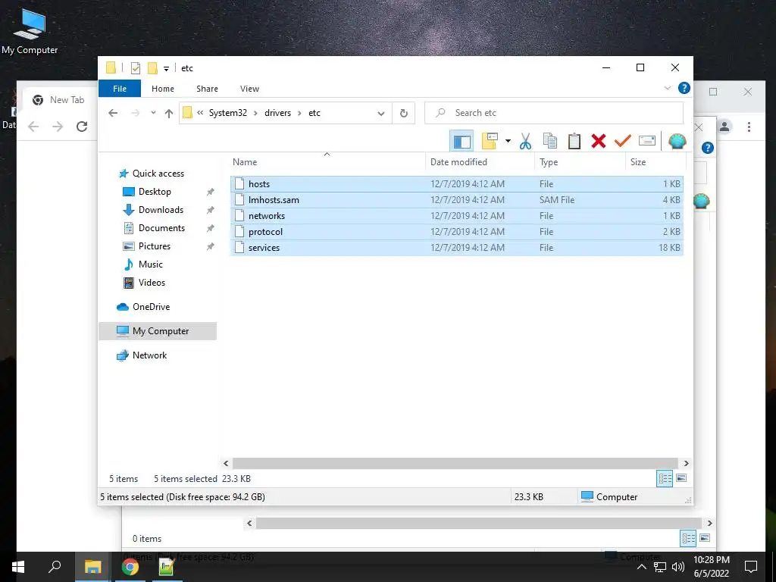Select the networks file

coord(456,216)
